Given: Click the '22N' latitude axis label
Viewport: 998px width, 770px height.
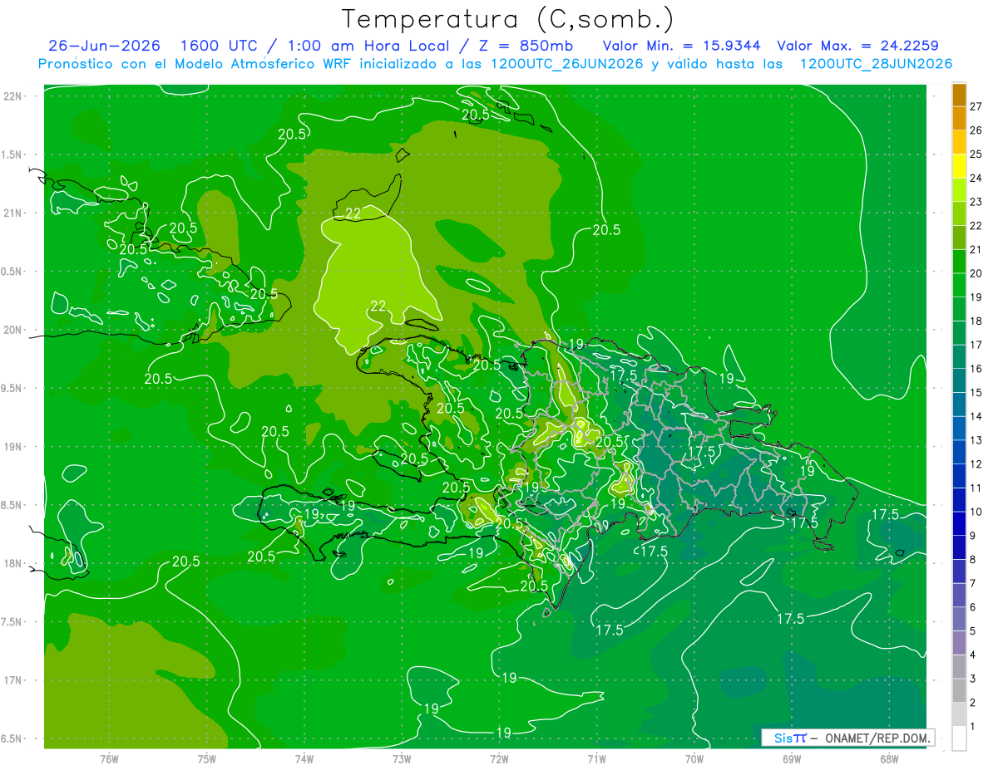Looking at the screenshot, I should click(13, 96).
